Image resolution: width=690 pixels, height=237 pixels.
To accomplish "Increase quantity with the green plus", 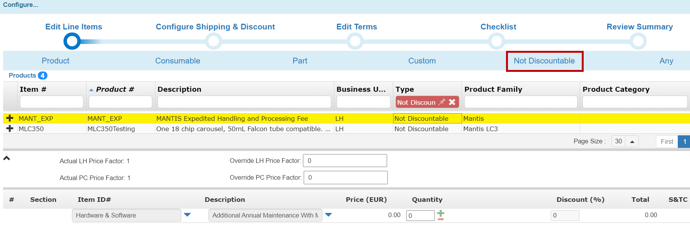I will click(441, 213).
